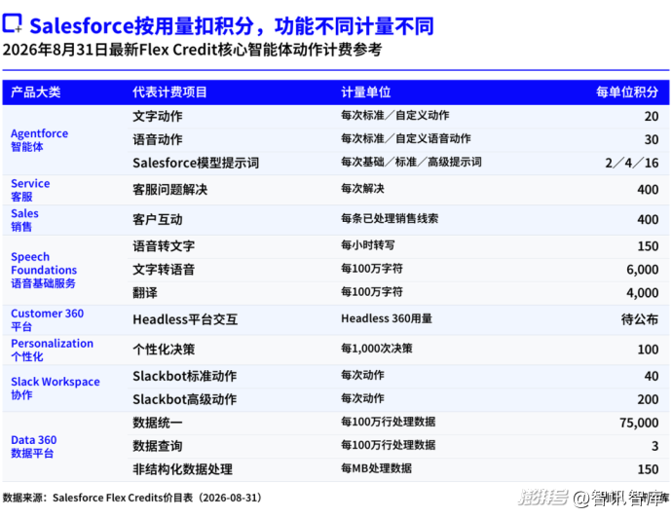
Task: Click the "每1,000次决策" unit cell
Action: click(x=377, y=349)
